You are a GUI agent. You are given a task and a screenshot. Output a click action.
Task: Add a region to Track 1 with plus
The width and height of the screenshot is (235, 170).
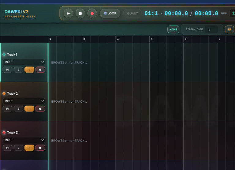point(29,70)
